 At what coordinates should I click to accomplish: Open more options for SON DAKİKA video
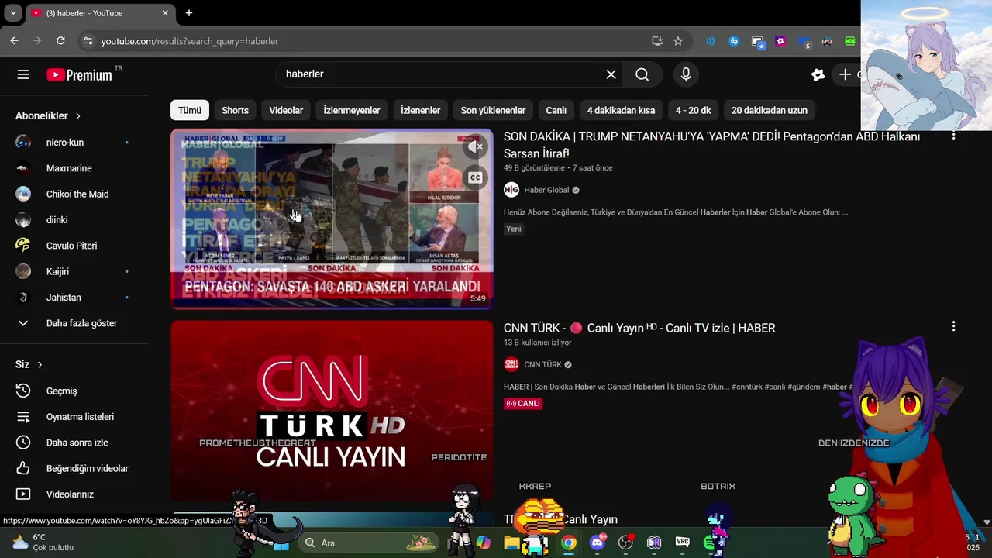(953, 136)
